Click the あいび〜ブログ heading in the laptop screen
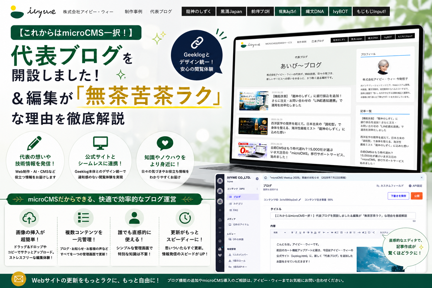 point(301,66)
